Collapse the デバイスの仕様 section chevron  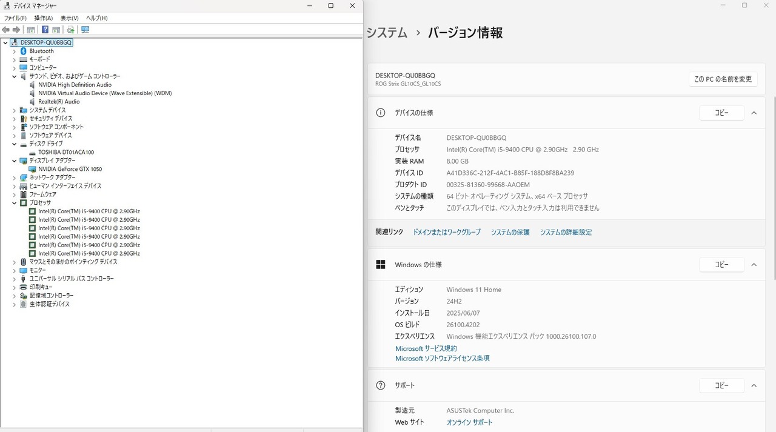coord(754,113)
